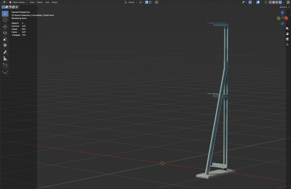Select the Add Cube tool
The height and width of the screenshot is (189, 291).
(5, 65)
